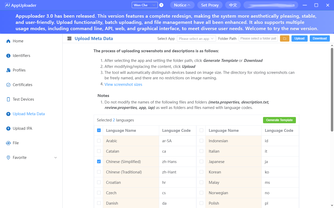Click the help question mark icon
This screenshot has width=334, height=208.
tap(161, 5)
